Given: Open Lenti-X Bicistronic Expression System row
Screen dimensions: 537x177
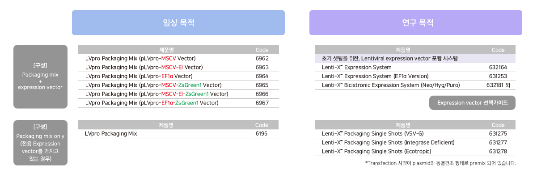Looking at the screenshot, I should coord(415,85).
